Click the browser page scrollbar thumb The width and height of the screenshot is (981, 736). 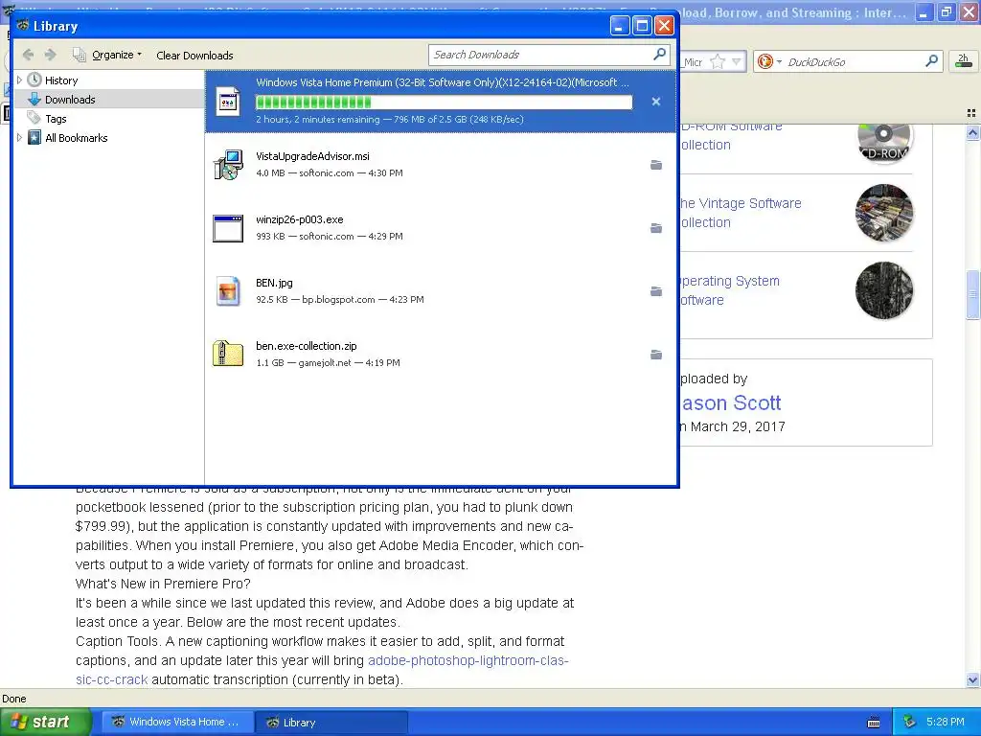pos(972,294)
